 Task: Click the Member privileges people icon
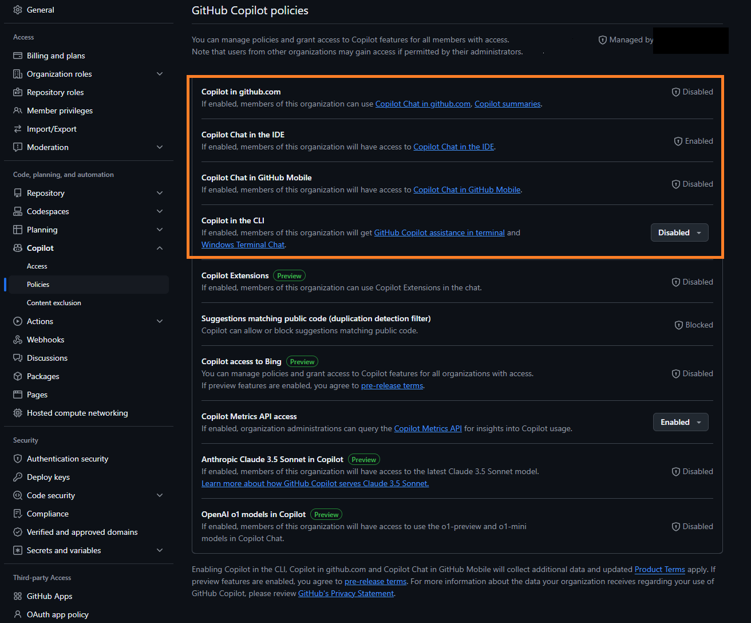[18, 111]
